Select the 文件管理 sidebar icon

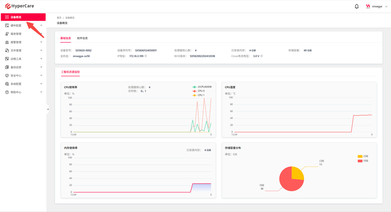click(7, 50)
